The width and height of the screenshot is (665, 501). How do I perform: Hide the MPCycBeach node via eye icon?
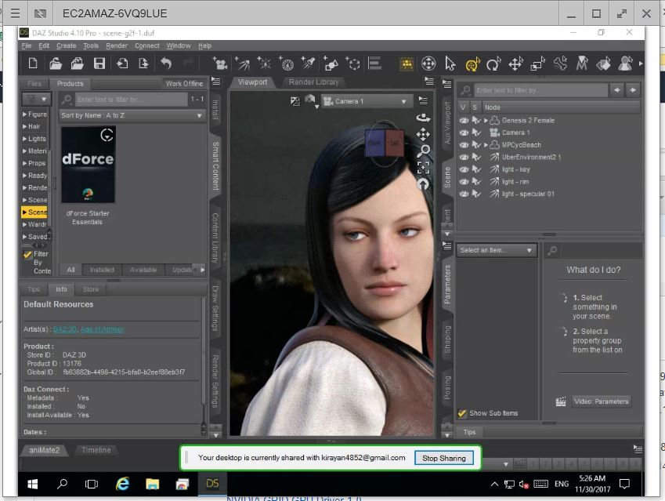[x=464, y=145]
